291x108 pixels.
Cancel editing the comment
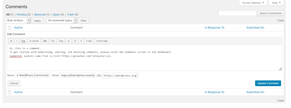(x=14, y=83)
